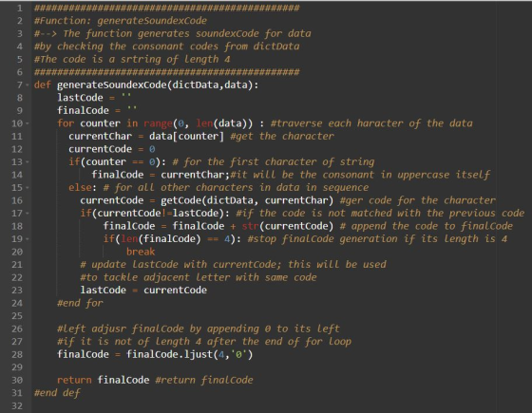
Task: Click the '#Function: generateSoundexCode' comment
Action: click(x=121, y=21)
